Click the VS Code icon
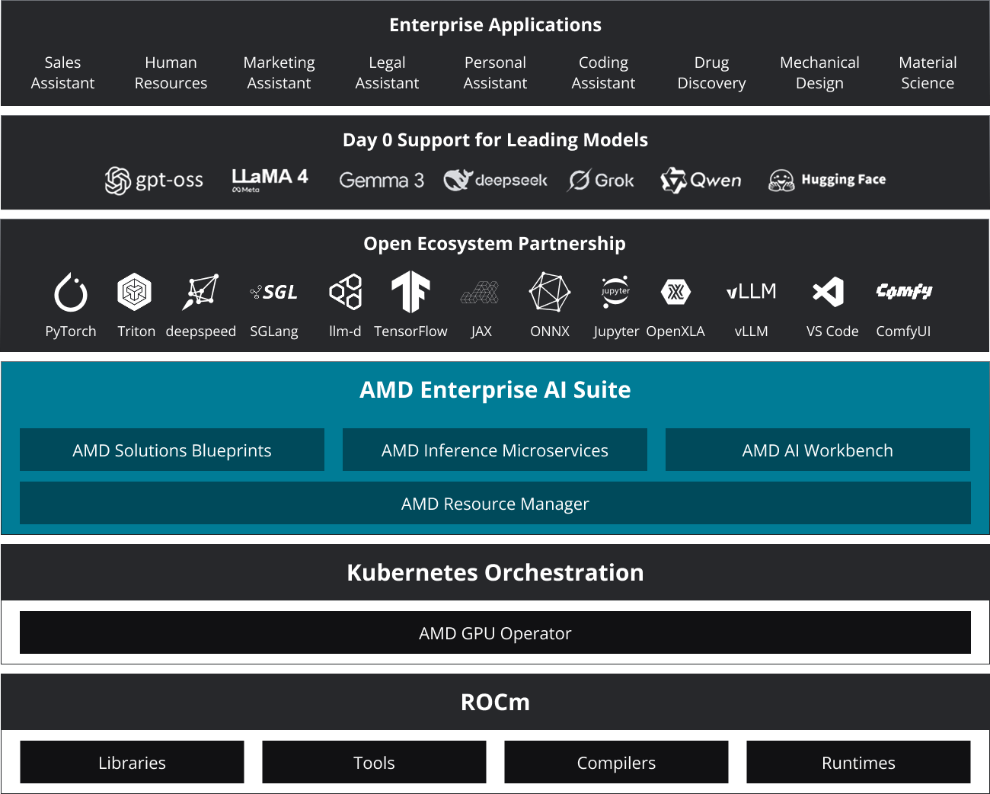Screen dimensions: 990x794 (x=829, y=292)
